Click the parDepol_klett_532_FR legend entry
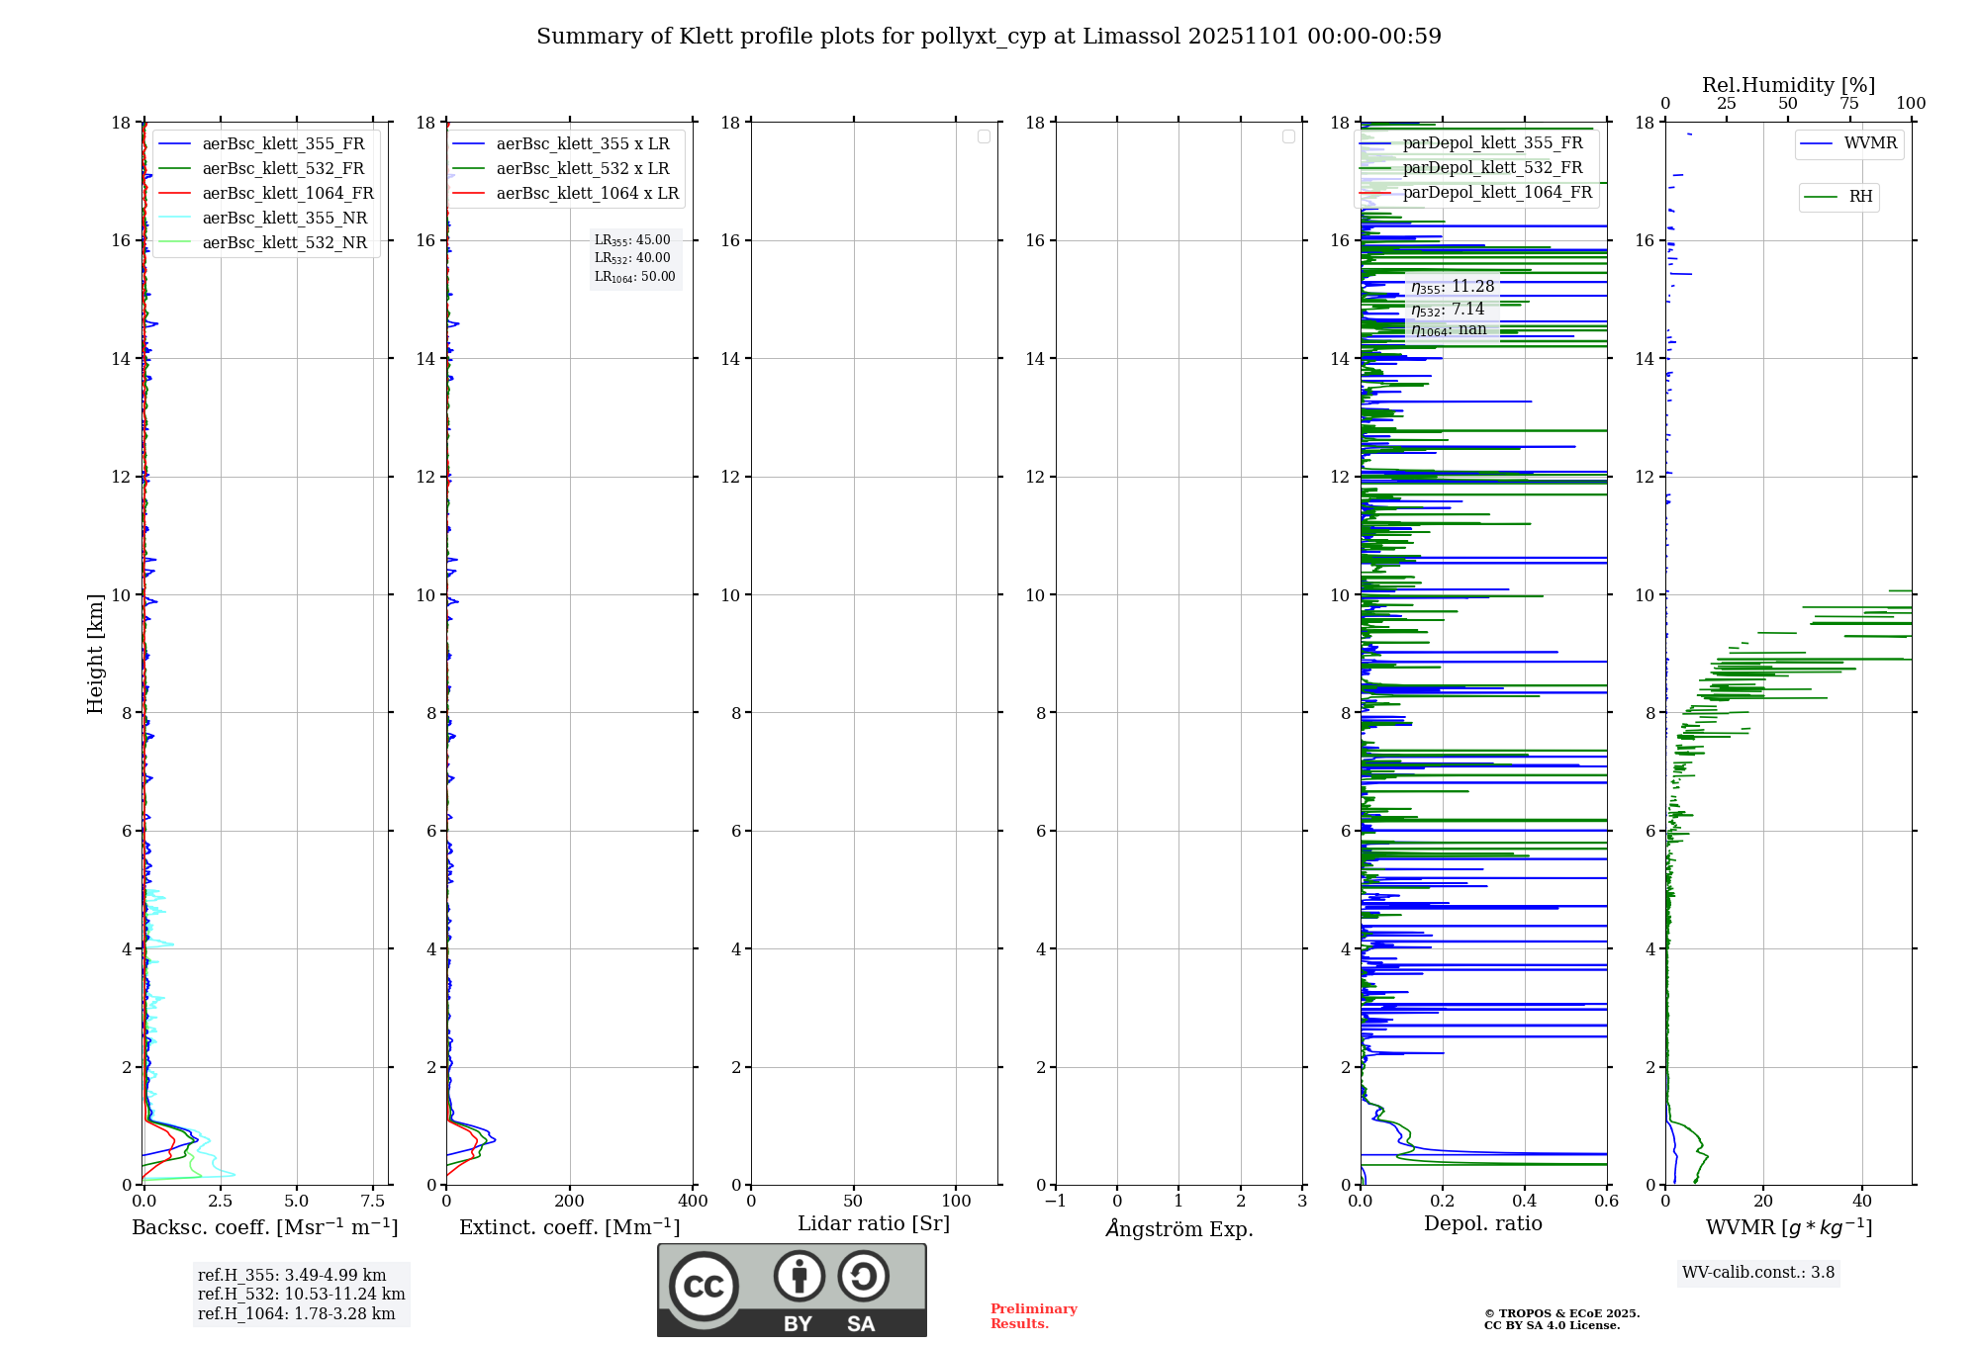1979x1345 pixels. click(1491, 168)
